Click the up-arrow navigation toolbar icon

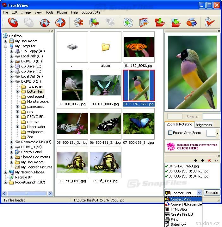coord(60,23)
